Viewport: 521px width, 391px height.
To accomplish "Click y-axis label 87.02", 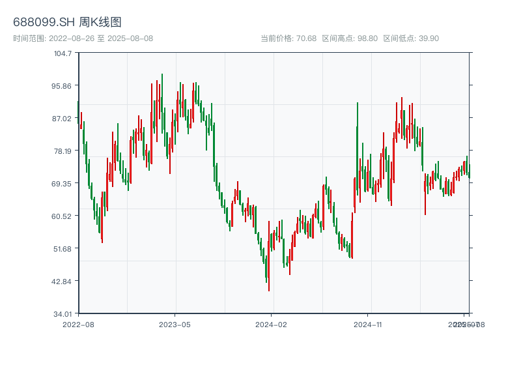I will coord(61,119).
